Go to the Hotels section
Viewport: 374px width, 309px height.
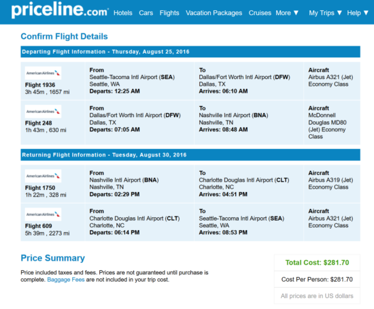tap(123, 13)
